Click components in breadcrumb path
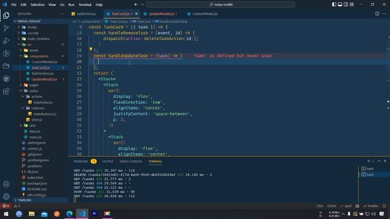The width and height of the screenshot is (390, 219). pyautogui.click(x=91, y=22)
